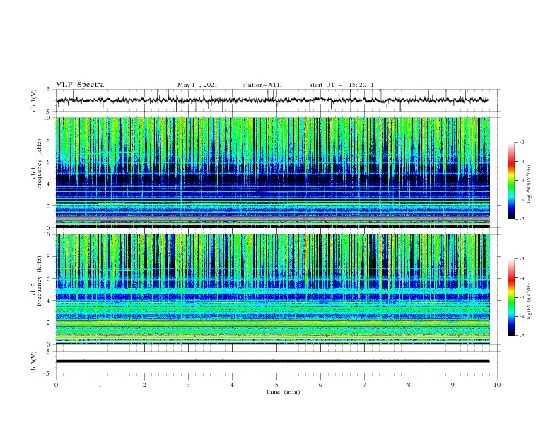This screenshot has width=560, height=432.
Task: Click the "1" tick label on Time axis
Action: coord(100,385)
